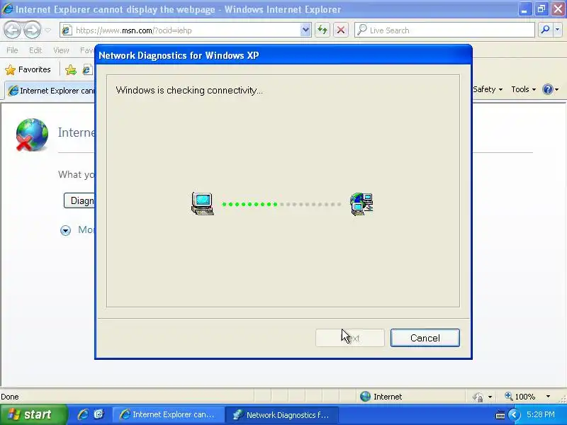Image resolution: width=567 pixels, height=425 pixels.
Task: Click the local computer icon in diagnostics
Action: coord(202,204)
